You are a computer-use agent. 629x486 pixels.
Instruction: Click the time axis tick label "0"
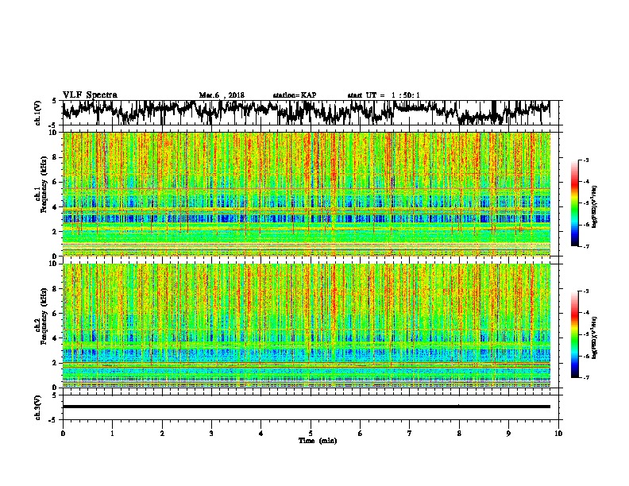tap(63, 434)
